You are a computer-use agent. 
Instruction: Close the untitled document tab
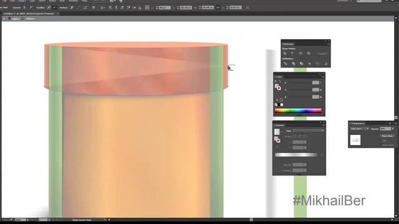(x=58, y=14)
